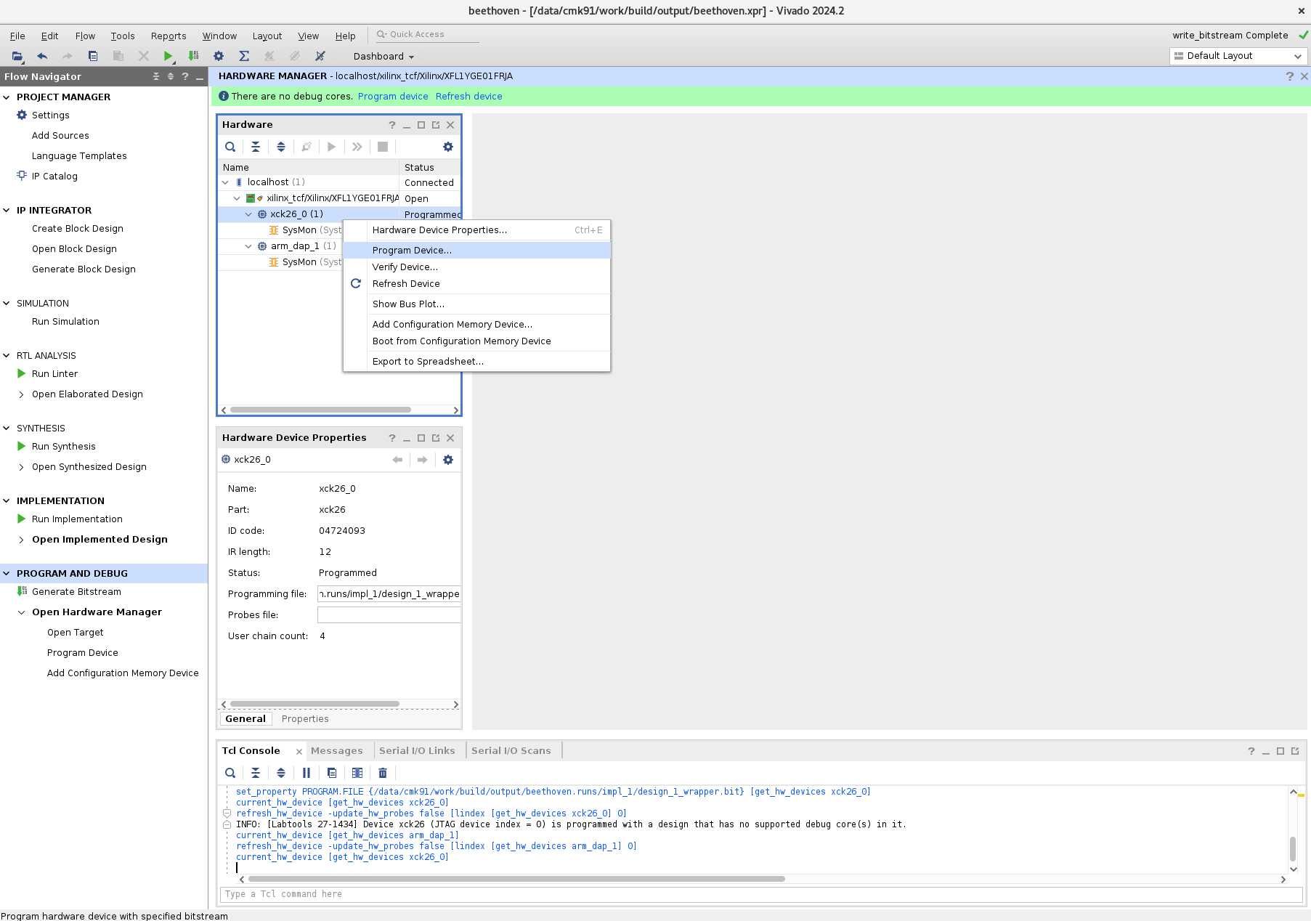Click the Generate Bitstream toolbar icon
This screenshot has height=921, width=1311.
pyautogui.click(x=193, y=56)
